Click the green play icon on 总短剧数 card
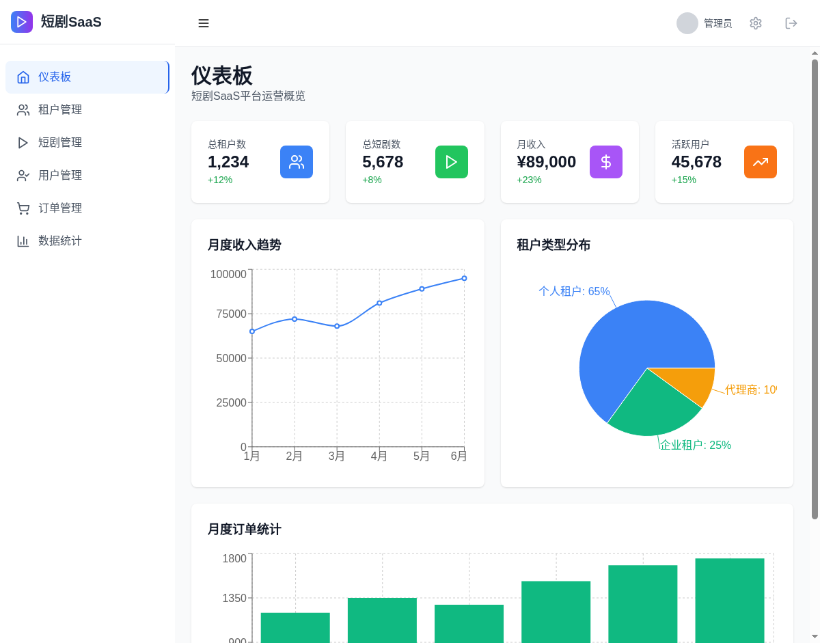Screen dimensions: 820x643 [x=451, y=162]
